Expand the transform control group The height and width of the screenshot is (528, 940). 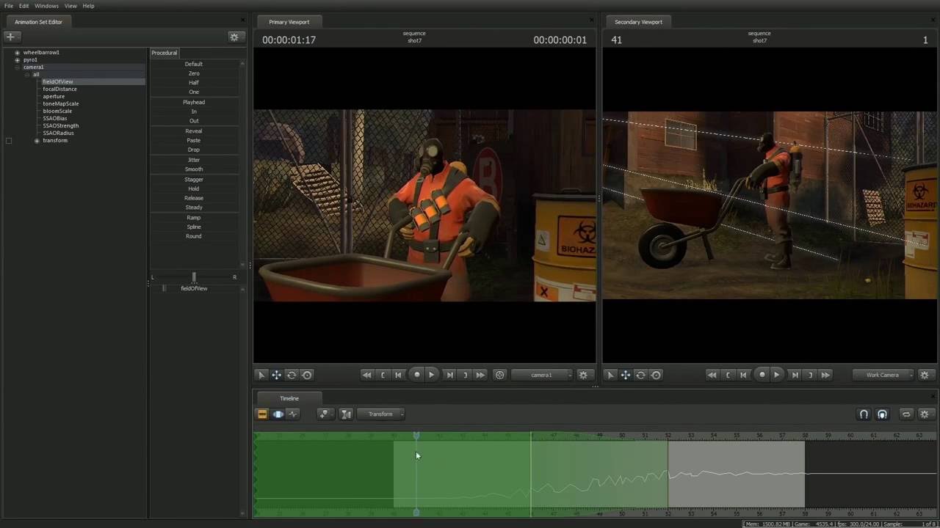click(37, 141)
